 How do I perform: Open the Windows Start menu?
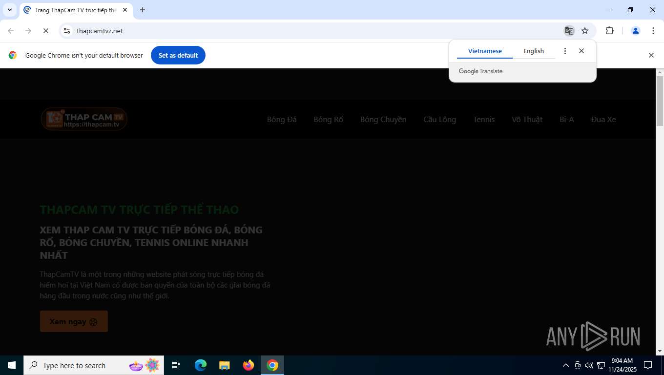point(12,365)
